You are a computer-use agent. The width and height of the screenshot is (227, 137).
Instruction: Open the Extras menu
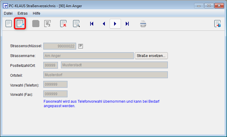[x=22, y=13]
